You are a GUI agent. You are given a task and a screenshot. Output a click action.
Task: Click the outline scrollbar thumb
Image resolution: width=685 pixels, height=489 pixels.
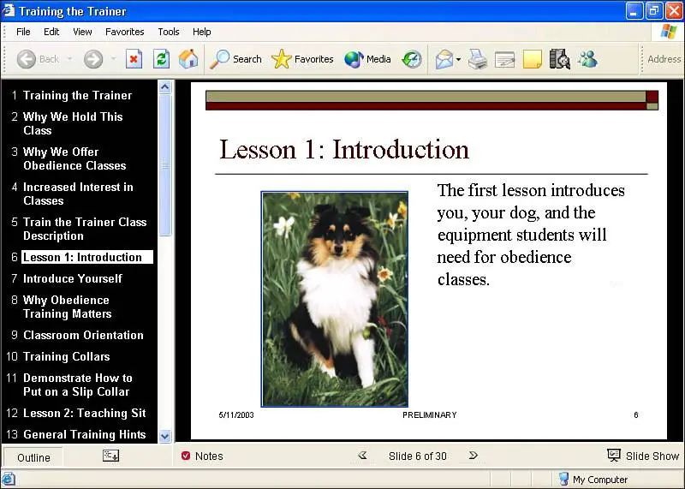(164, 165)
